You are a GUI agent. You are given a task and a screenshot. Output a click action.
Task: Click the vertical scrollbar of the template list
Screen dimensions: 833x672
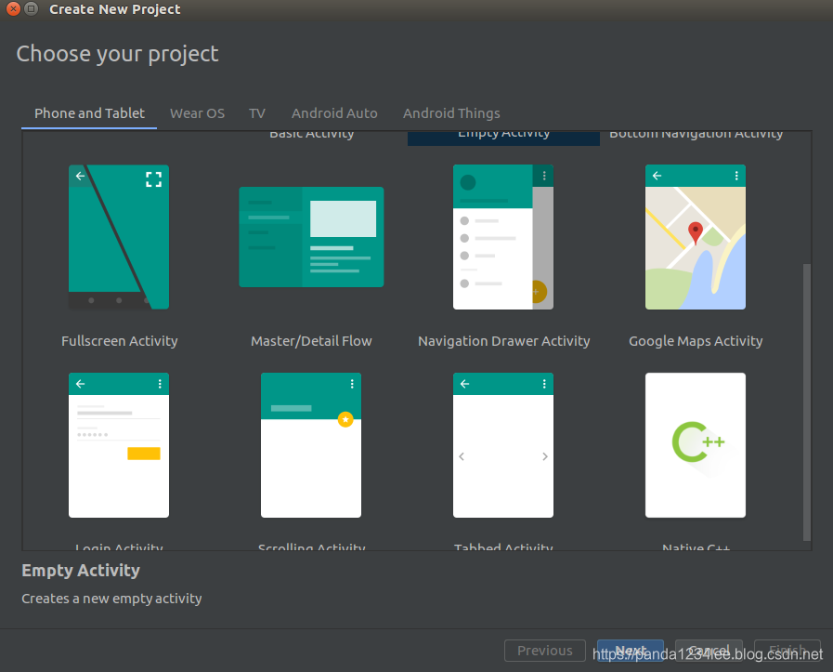tap(806, 402)
